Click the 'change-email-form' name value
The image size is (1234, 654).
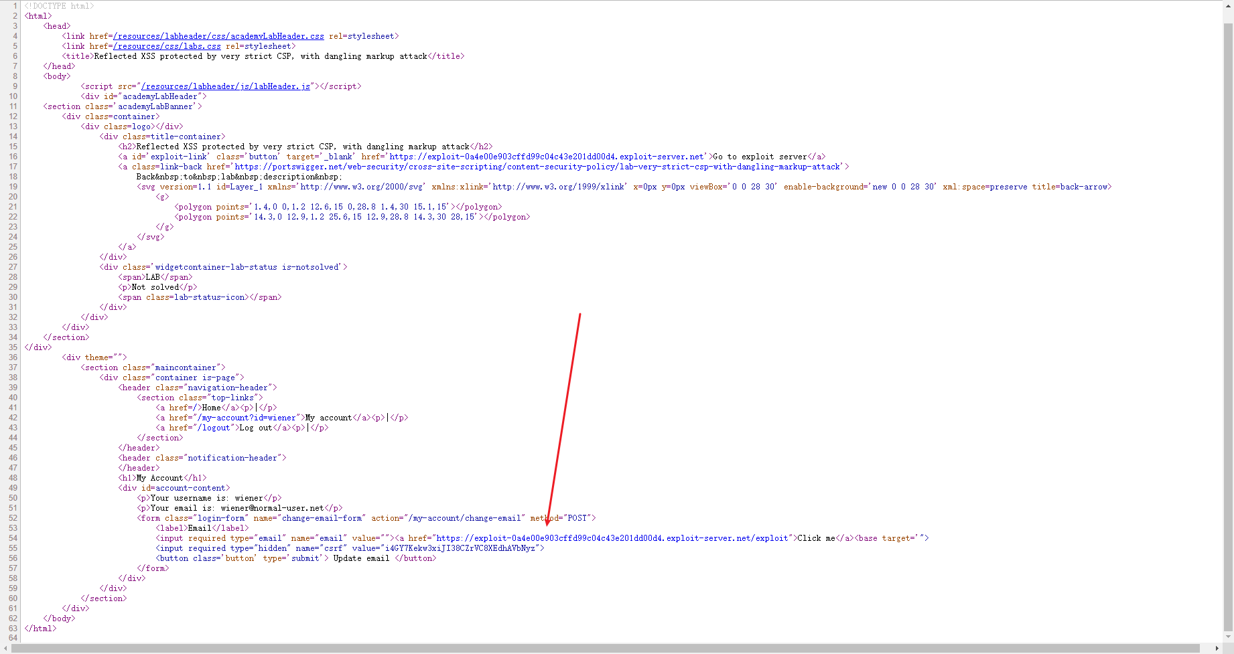(x=322, y=518)
